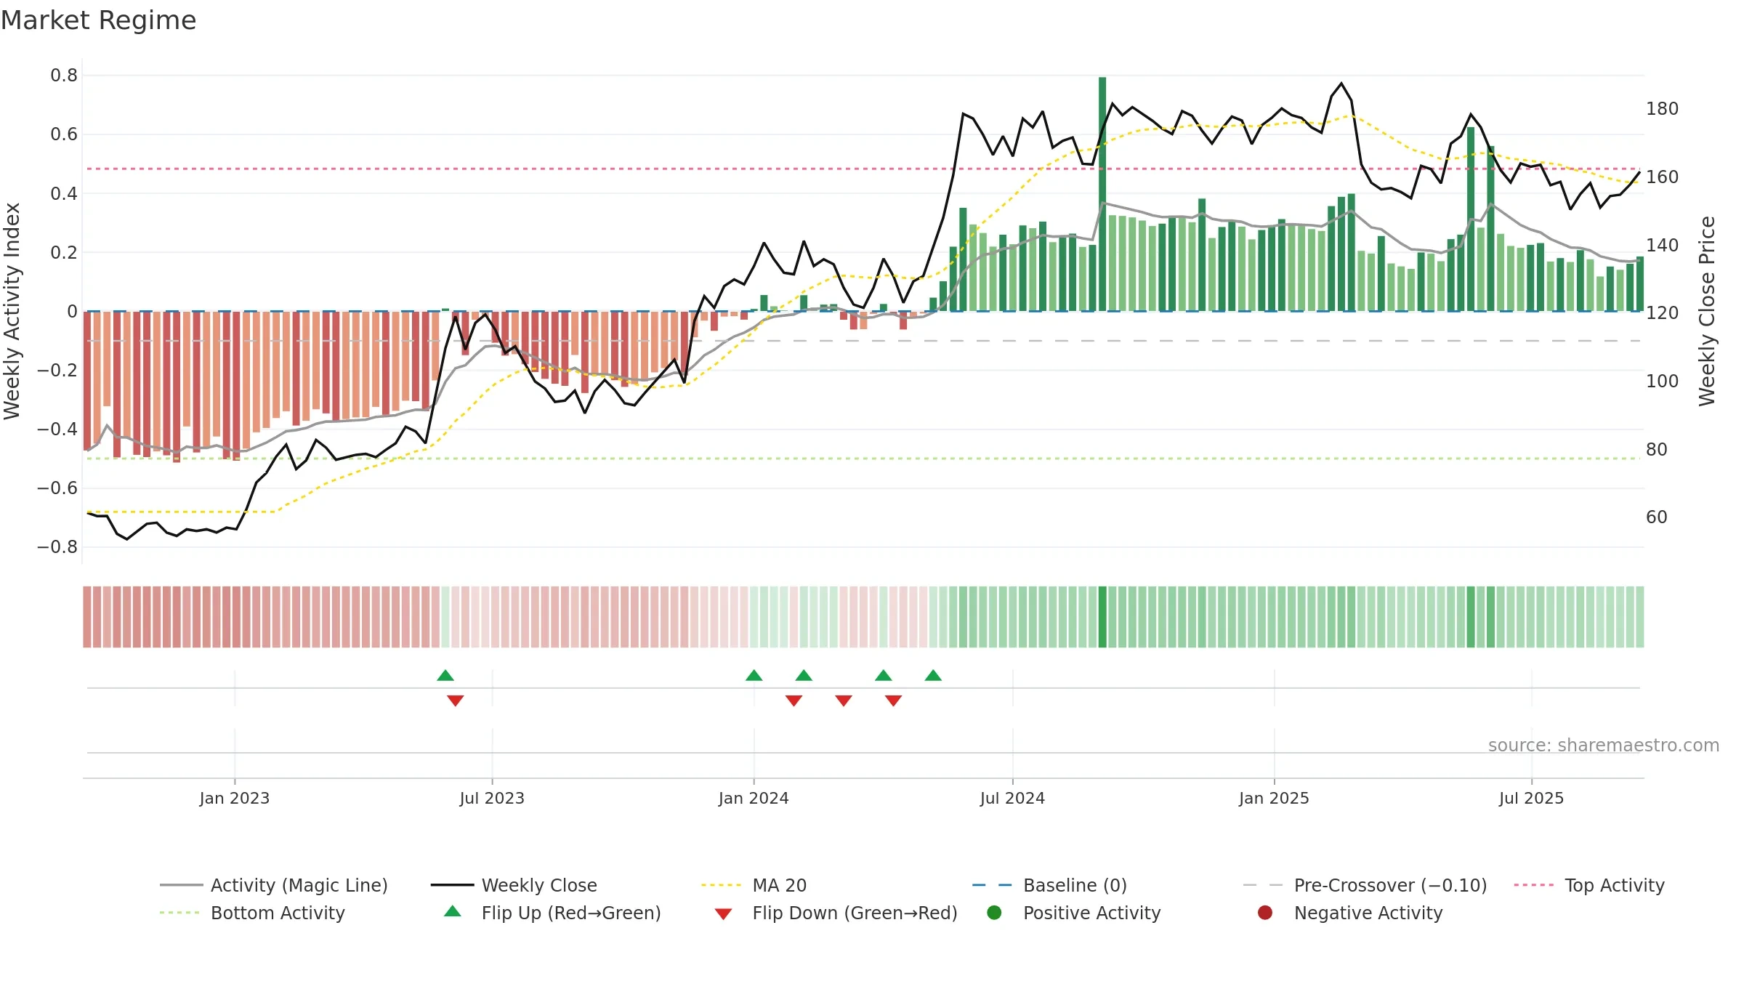Click the Jan 2025 x-axis label

pyautogui.click(x=1274, y=798)
